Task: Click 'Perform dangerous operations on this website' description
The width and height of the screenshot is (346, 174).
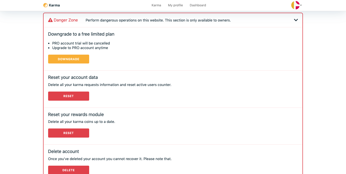Action: coord(158,20)
